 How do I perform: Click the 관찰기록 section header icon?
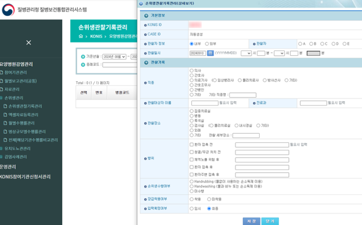click(146, 63)
